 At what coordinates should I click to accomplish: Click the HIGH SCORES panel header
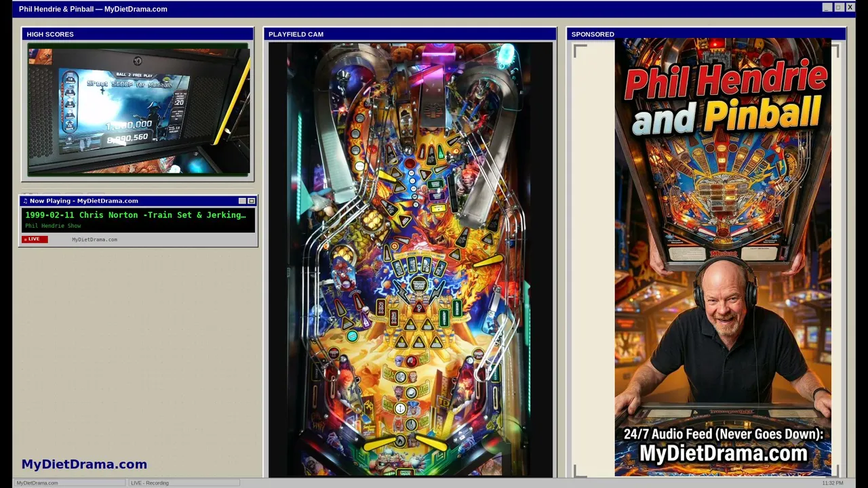point(138,34)
